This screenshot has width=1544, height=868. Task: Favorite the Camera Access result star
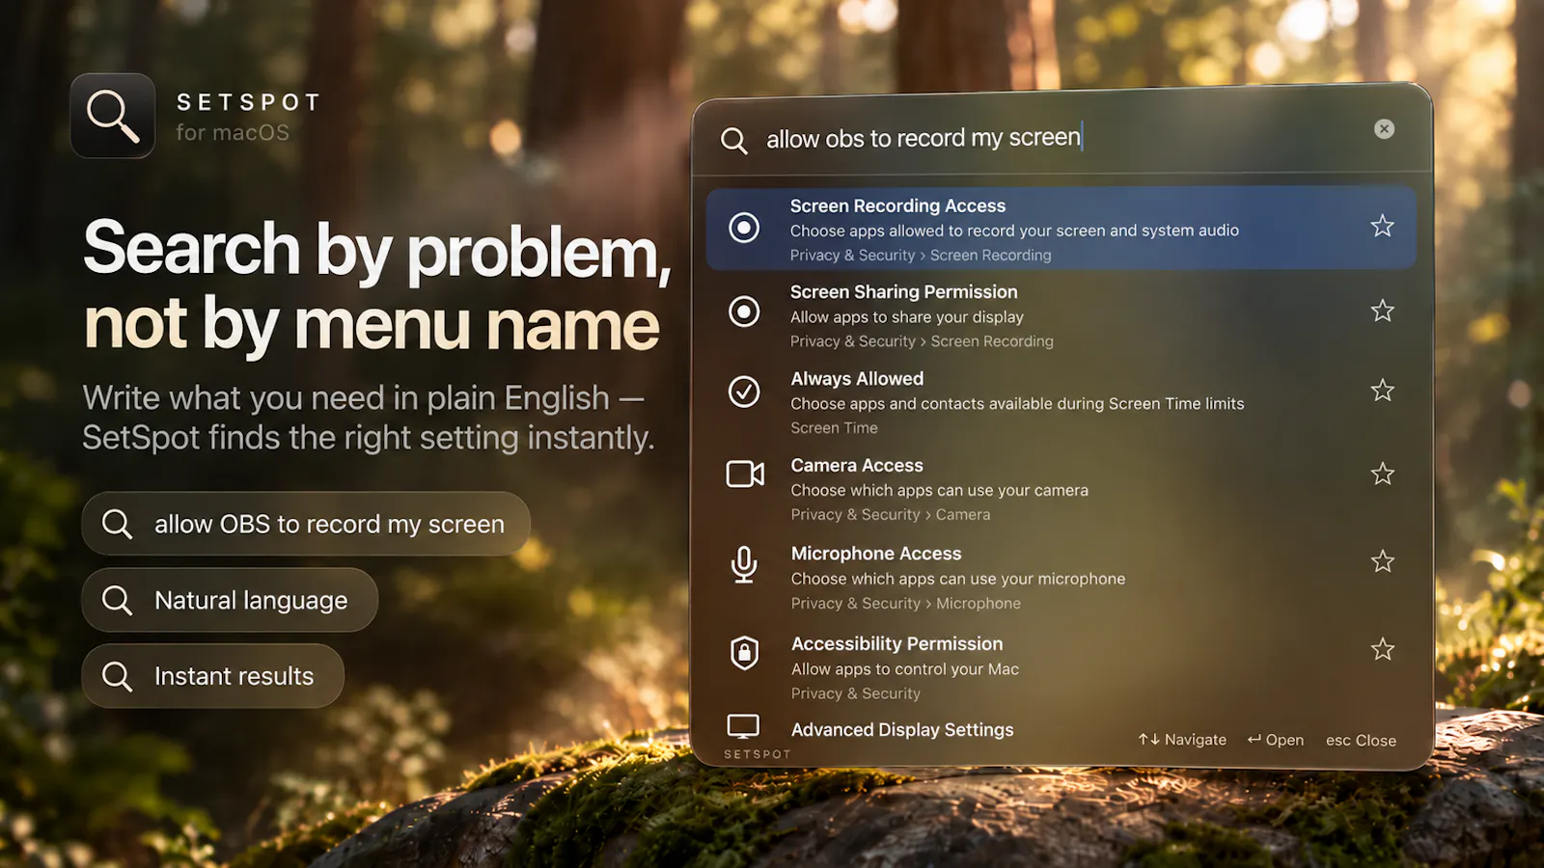point(1382,474)
